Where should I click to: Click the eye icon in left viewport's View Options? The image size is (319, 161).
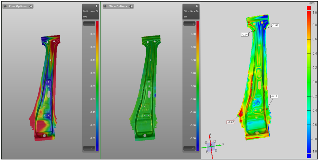pos(5,6)
